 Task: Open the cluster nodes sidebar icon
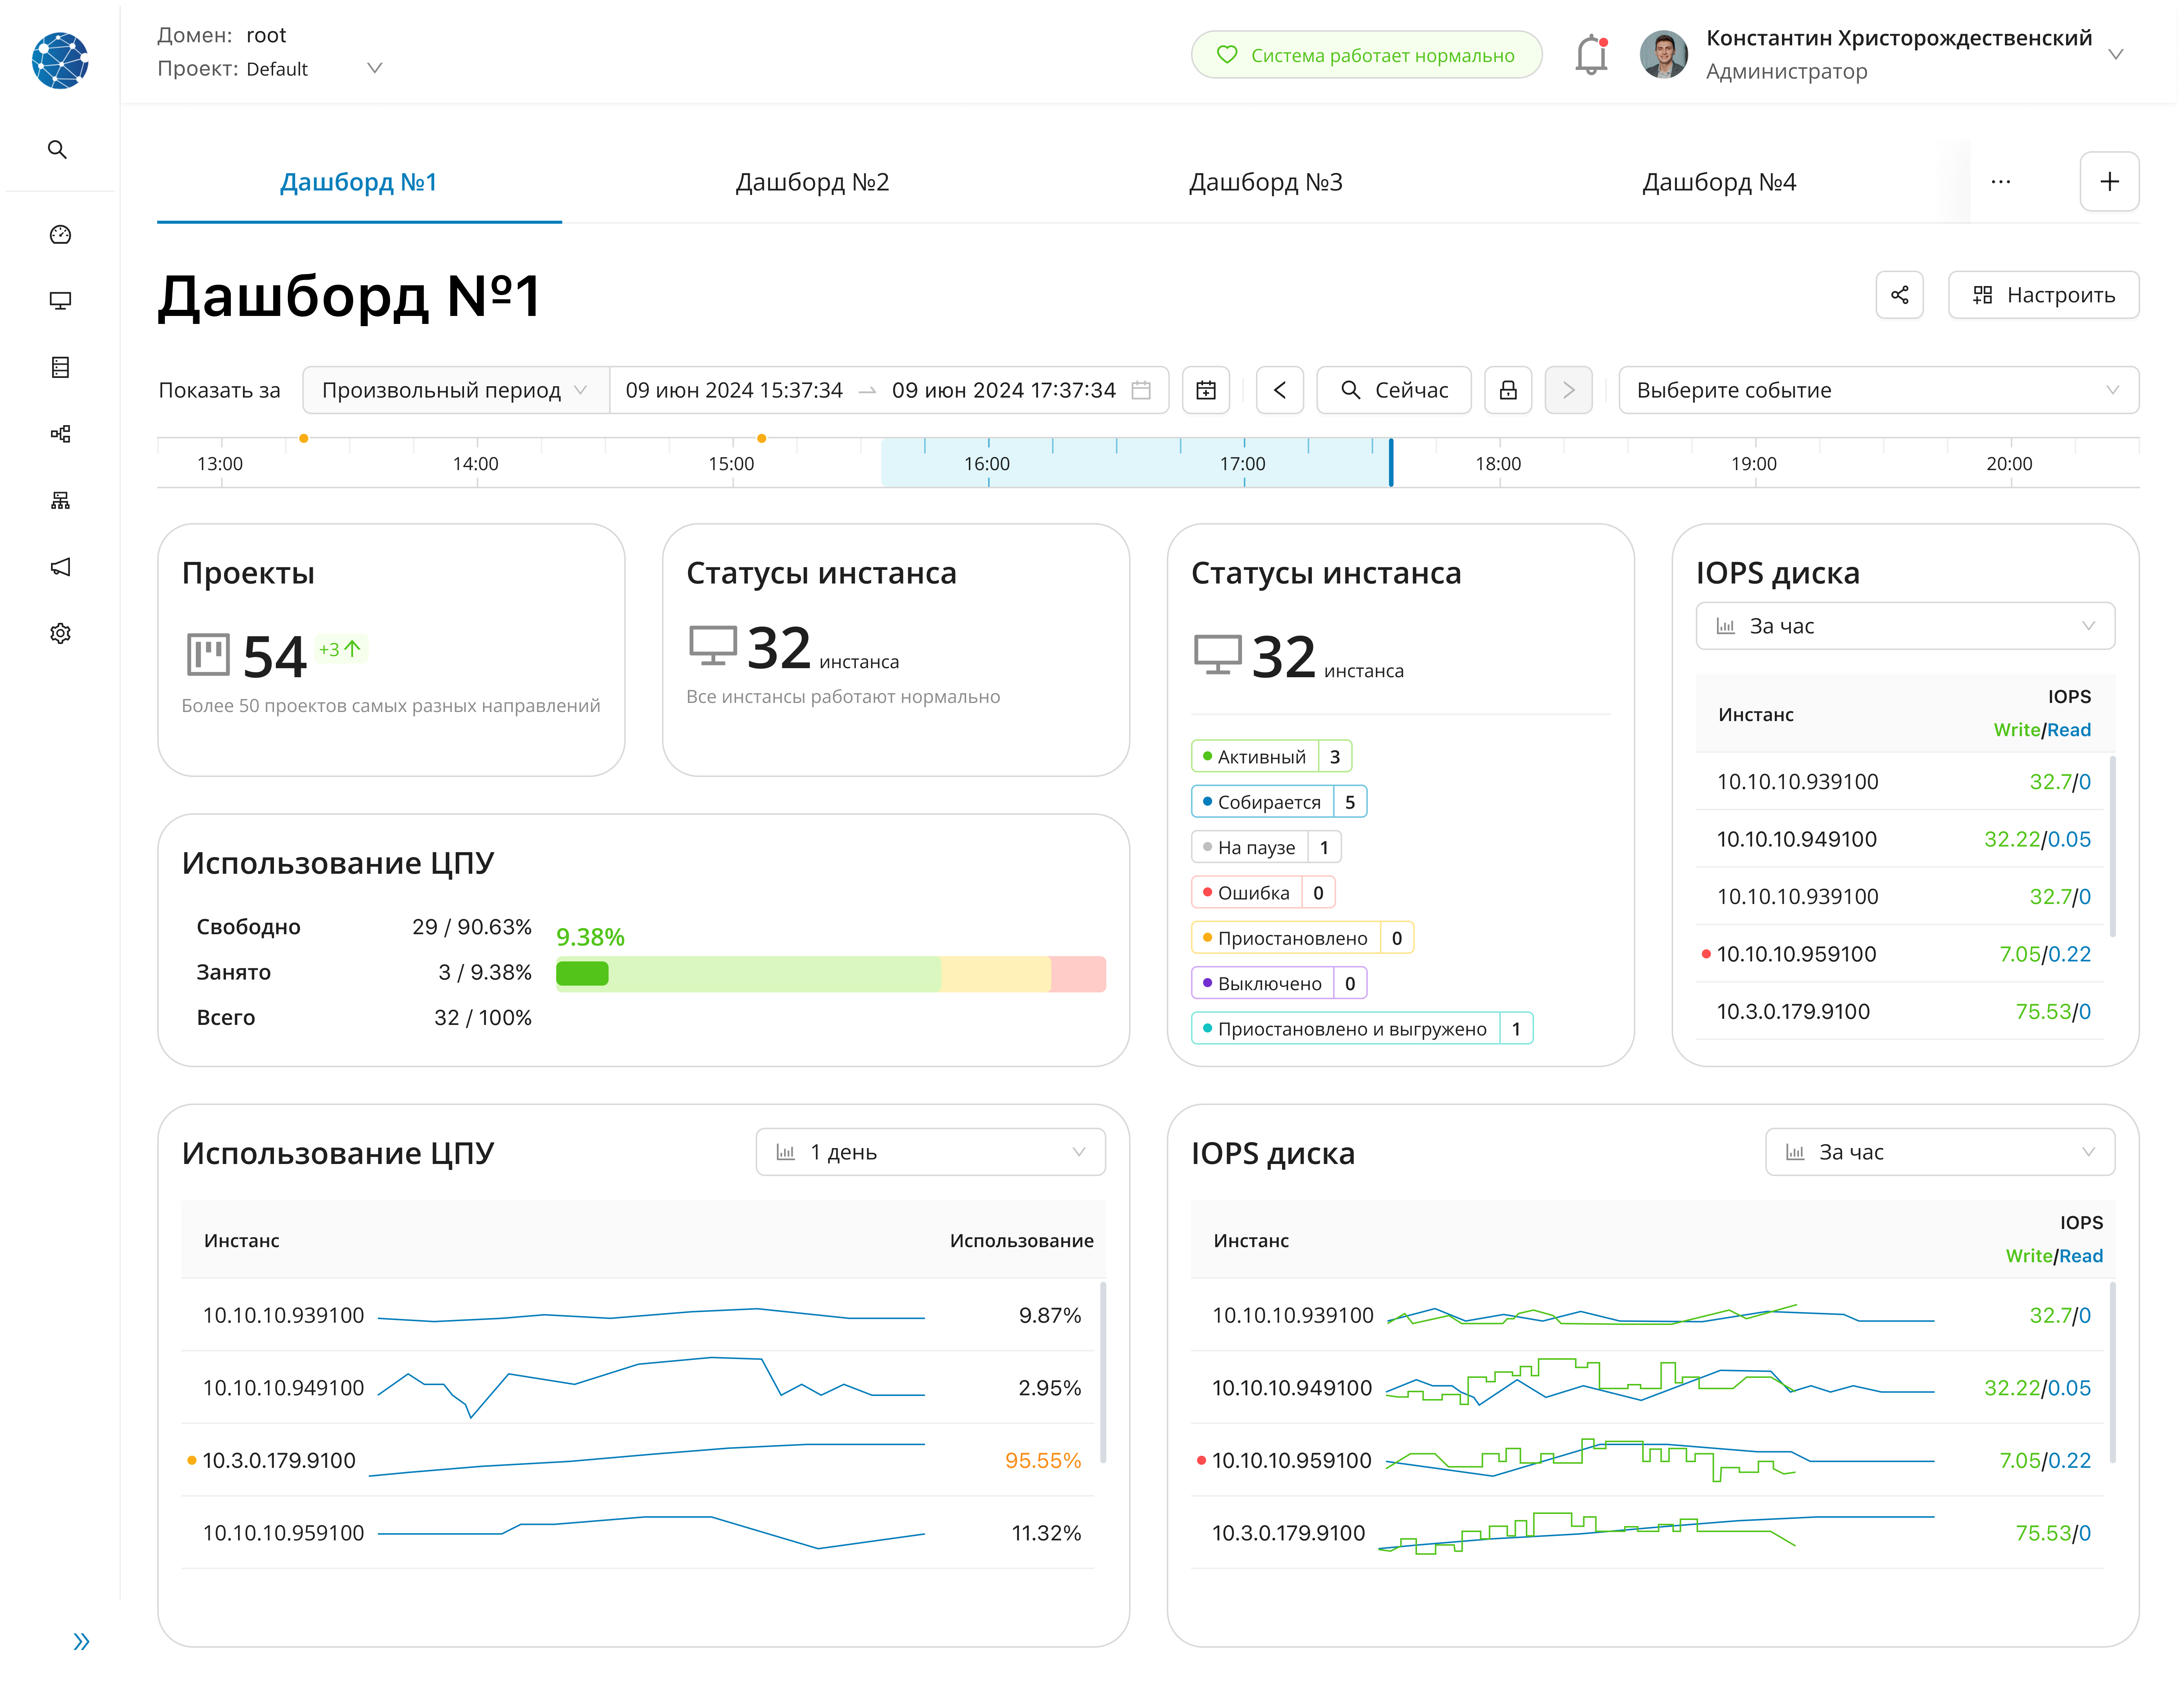point(60,434)
